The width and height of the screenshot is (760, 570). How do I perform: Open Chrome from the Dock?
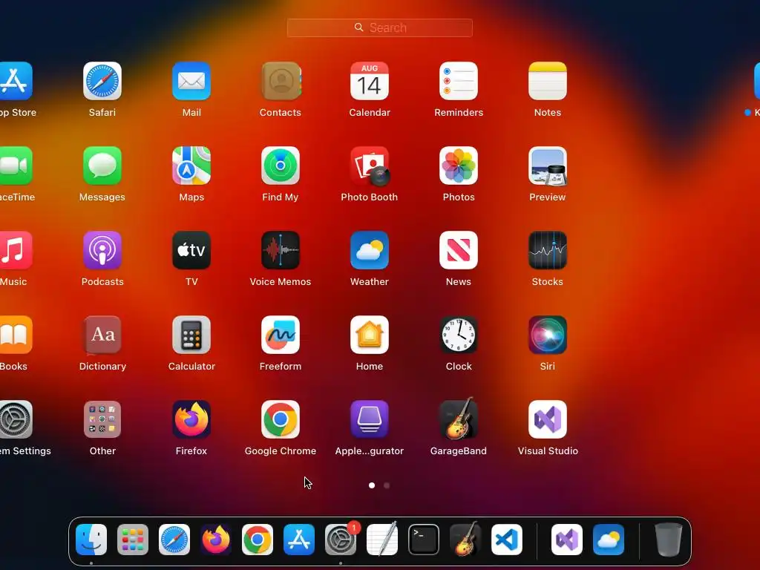258,540
